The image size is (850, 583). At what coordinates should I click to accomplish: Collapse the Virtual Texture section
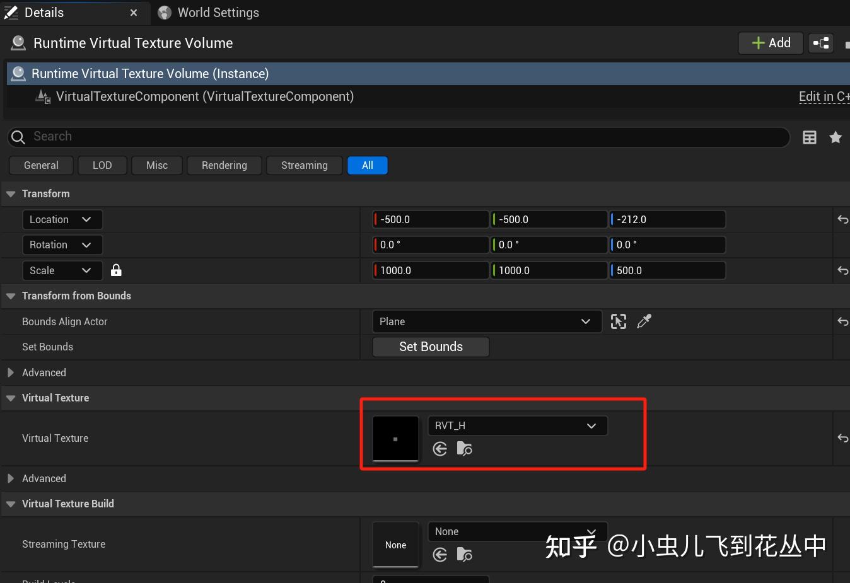[11, 398]
